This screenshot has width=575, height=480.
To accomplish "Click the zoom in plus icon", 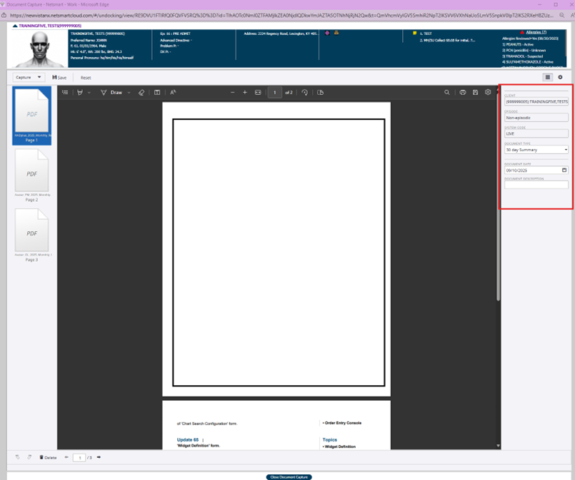I will [x=245, y=93].
